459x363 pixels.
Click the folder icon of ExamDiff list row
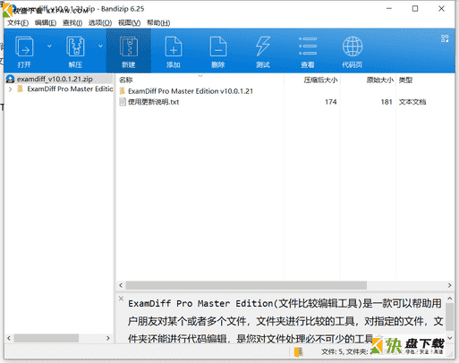(123, 91)
